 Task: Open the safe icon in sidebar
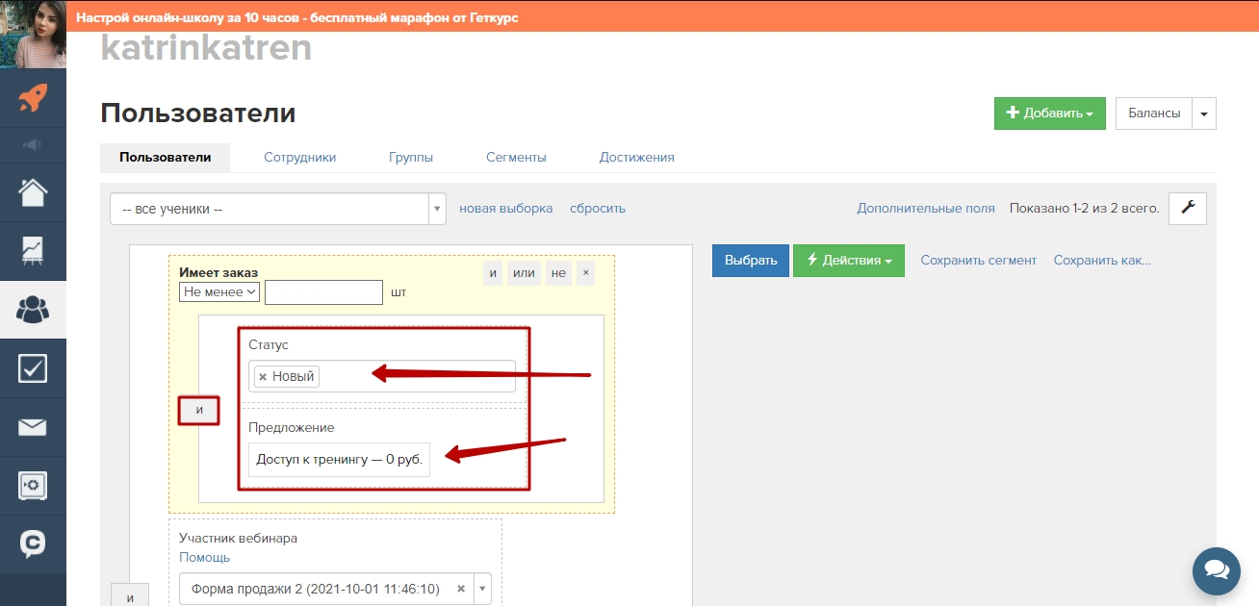click(x=33, y=485)
